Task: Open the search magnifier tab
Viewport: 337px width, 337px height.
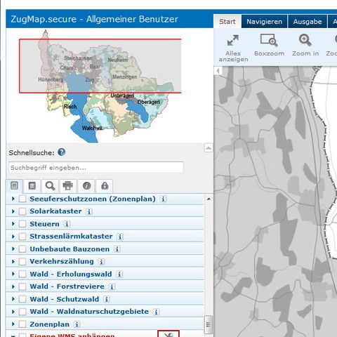Action: pyautogui.click(x=50, y=186)
